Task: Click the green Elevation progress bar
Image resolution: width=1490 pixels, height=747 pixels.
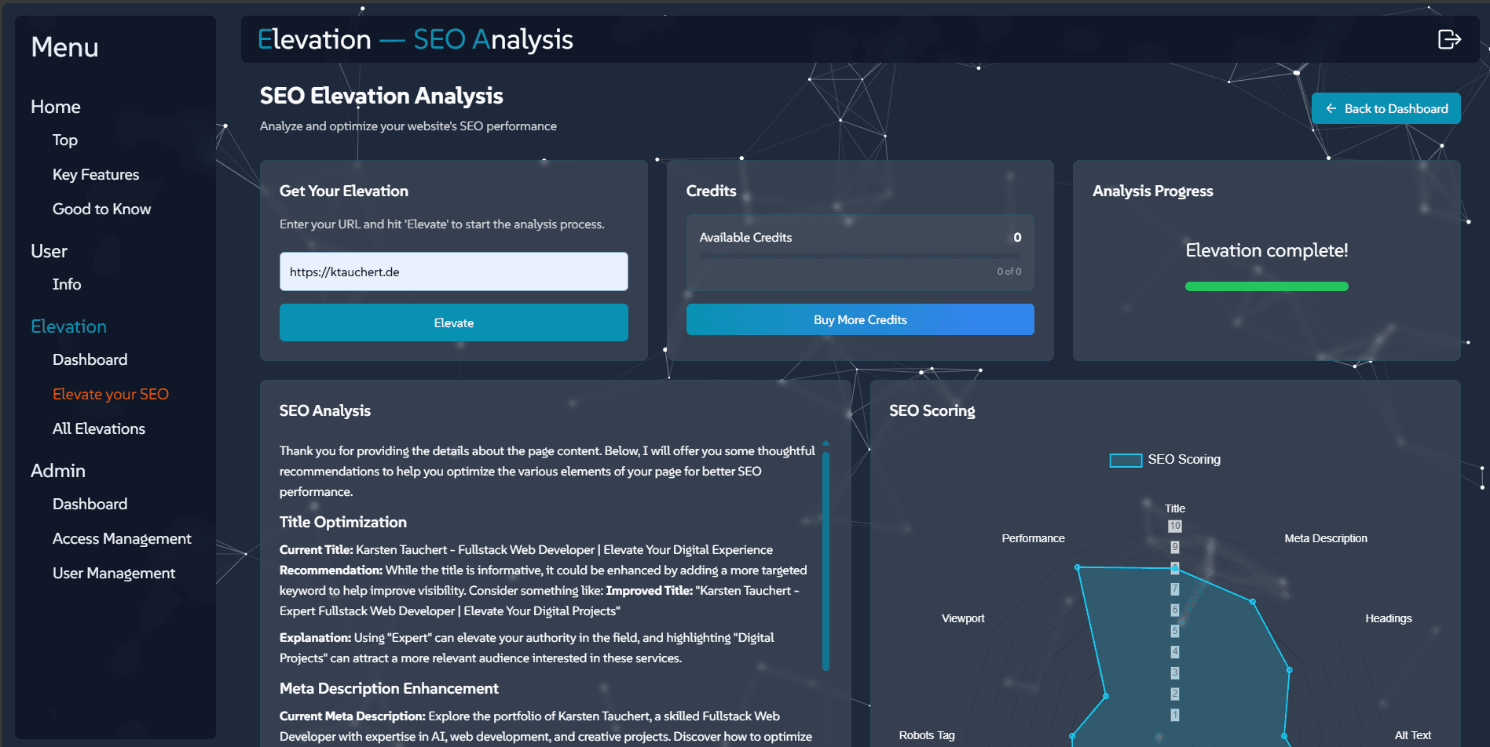Action: click(x=1266, y=287)
